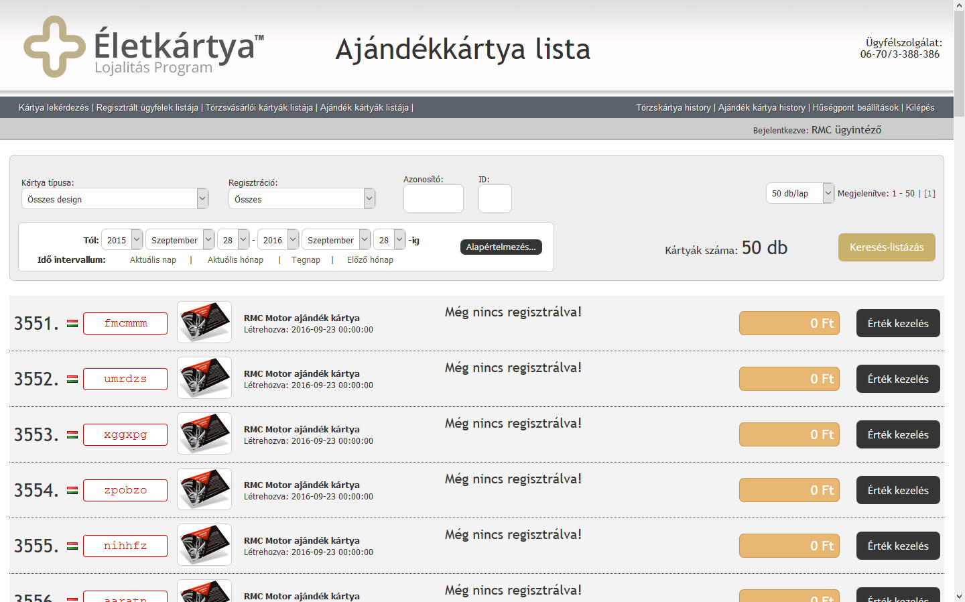965x602 pixels.
Task: Click the flag icon beside 3555
Action: 72,546
